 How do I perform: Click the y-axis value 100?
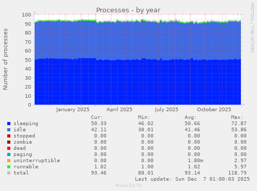[26, 15]
